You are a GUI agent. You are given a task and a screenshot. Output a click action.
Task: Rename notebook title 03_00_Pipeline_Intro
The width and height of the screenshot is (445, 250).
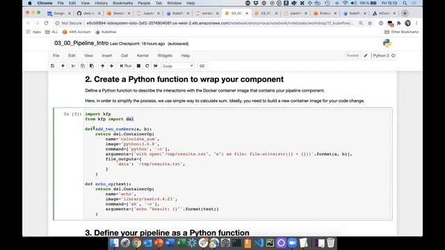click(x=81, y=43)
